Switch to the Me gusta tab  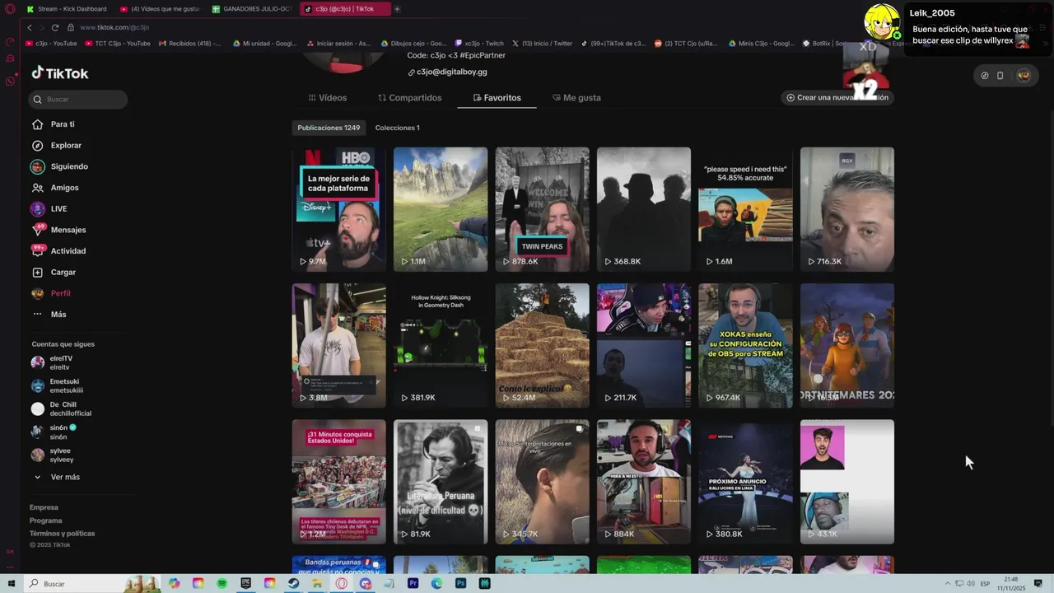click(576, 97)
